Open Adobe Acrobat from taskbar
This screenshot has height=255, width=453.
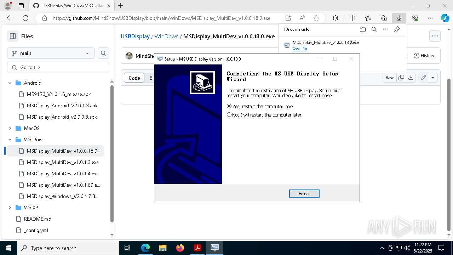pos(197,248)
